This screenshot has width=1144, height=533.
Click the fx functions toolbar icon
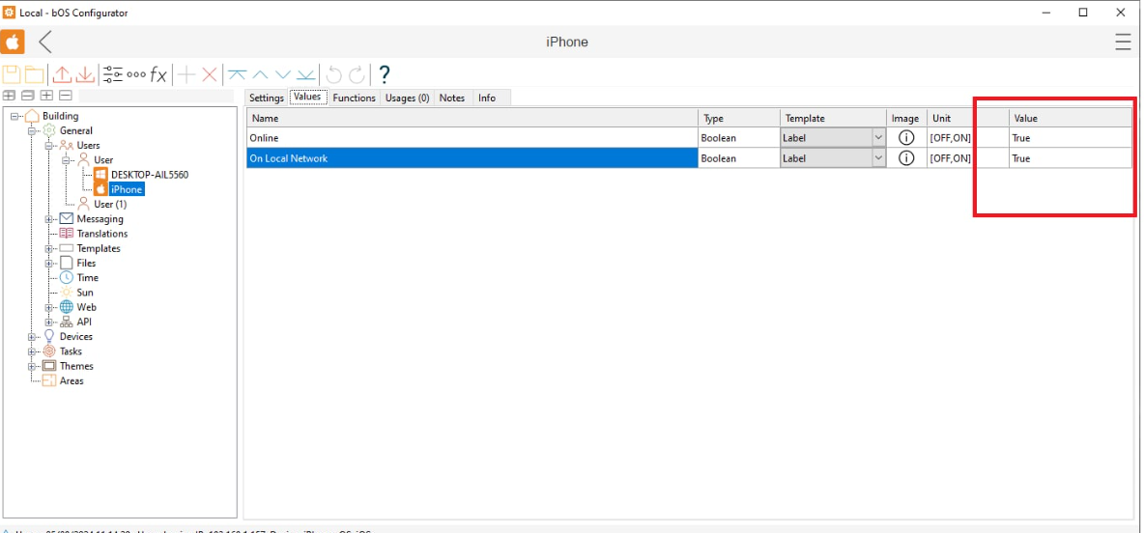(x=158, y=75)
